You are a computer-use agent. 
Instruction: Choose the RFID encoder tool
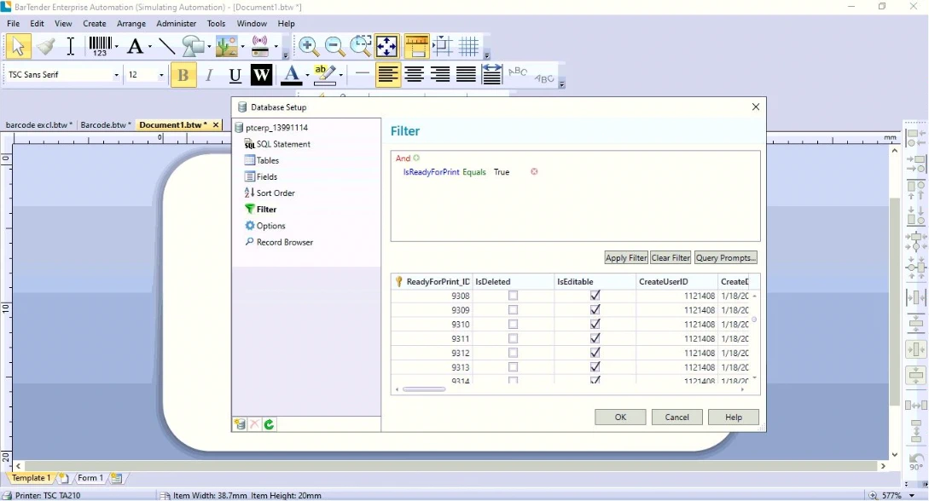(x=260, y=46)
